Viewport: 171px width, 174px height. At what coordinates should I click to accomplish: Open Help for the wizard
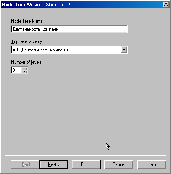click(151, 164)
